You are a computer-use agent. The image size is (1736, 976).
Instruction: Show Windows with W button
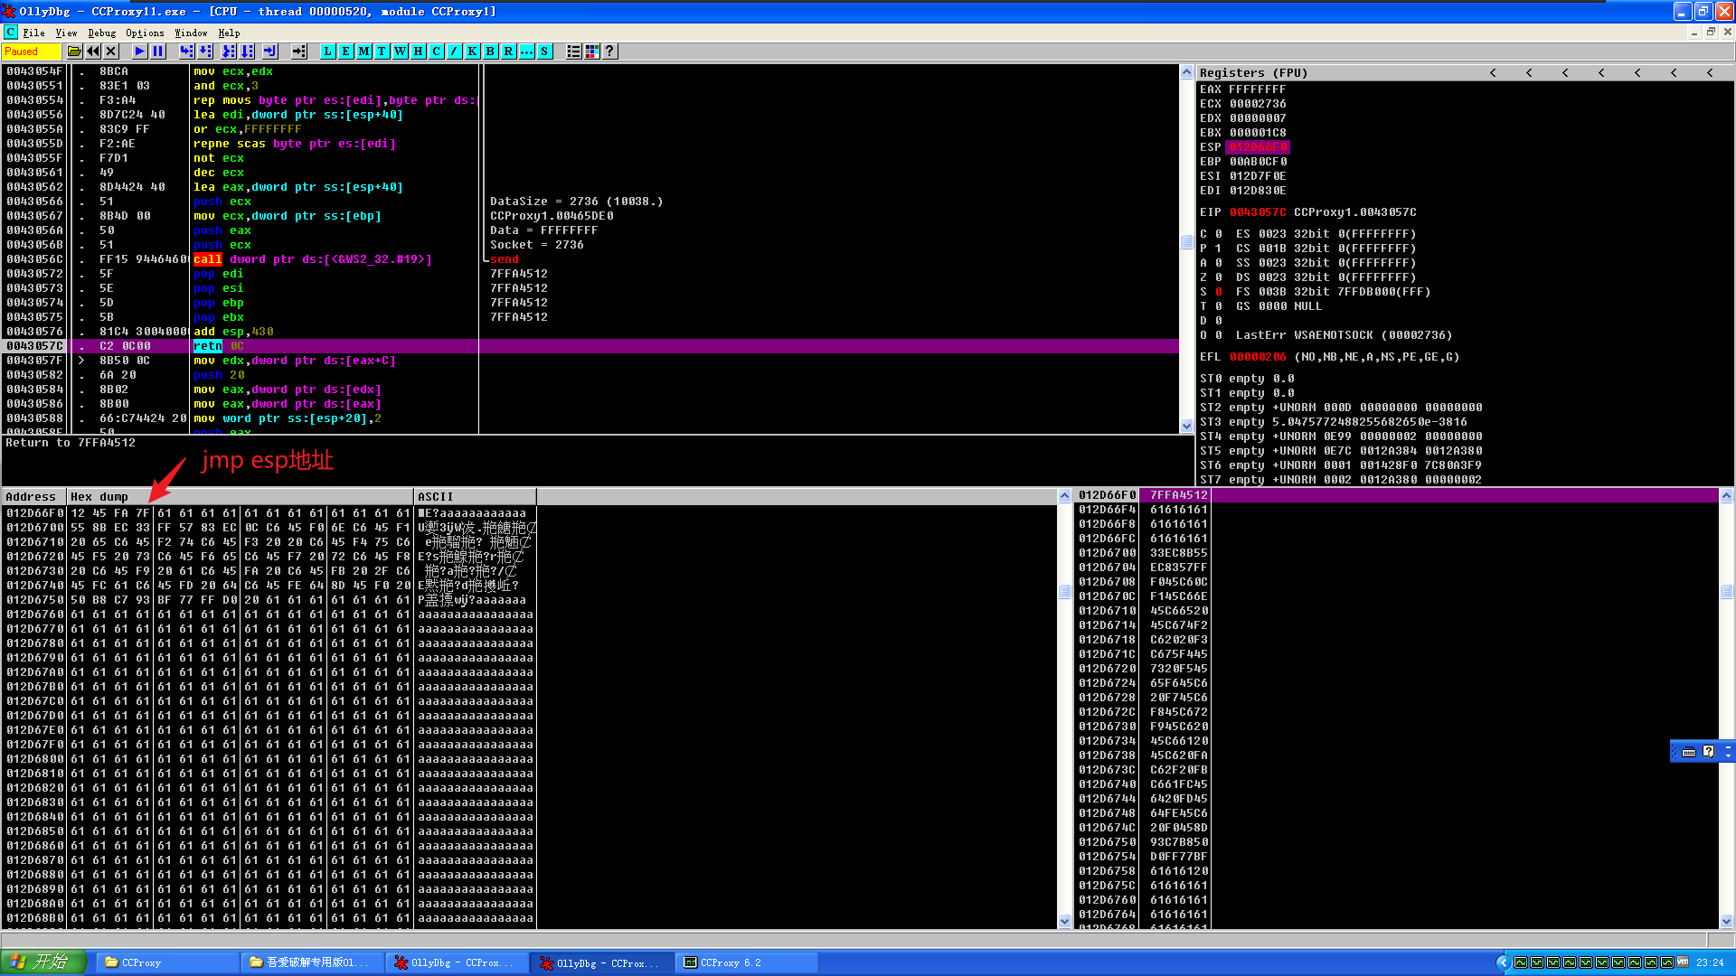400,52
